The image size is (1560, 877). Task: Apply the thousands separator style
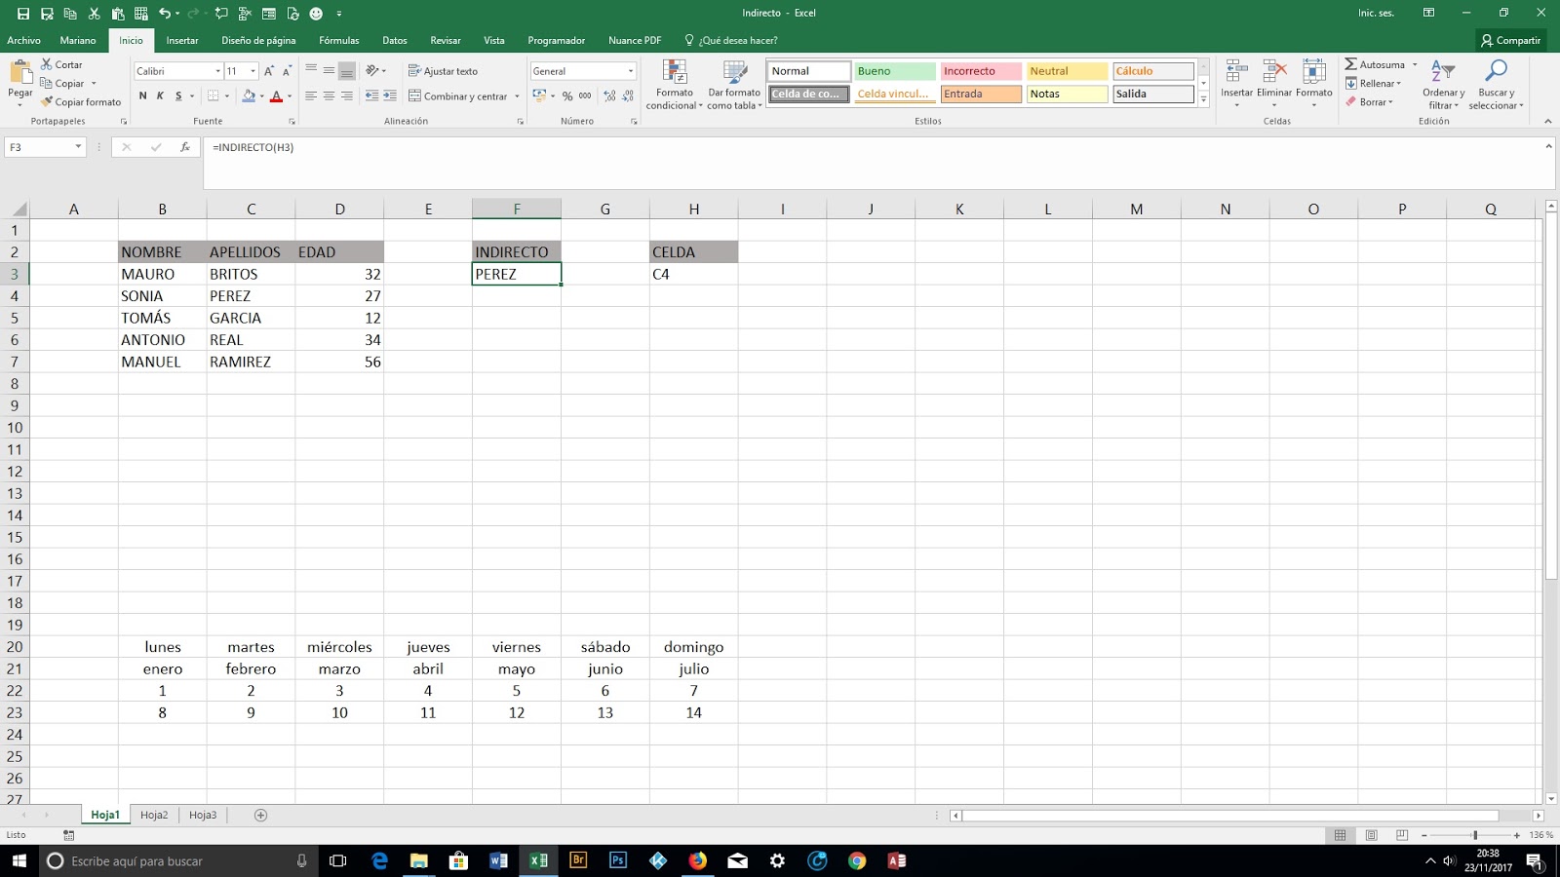click(x=585, y=95)
